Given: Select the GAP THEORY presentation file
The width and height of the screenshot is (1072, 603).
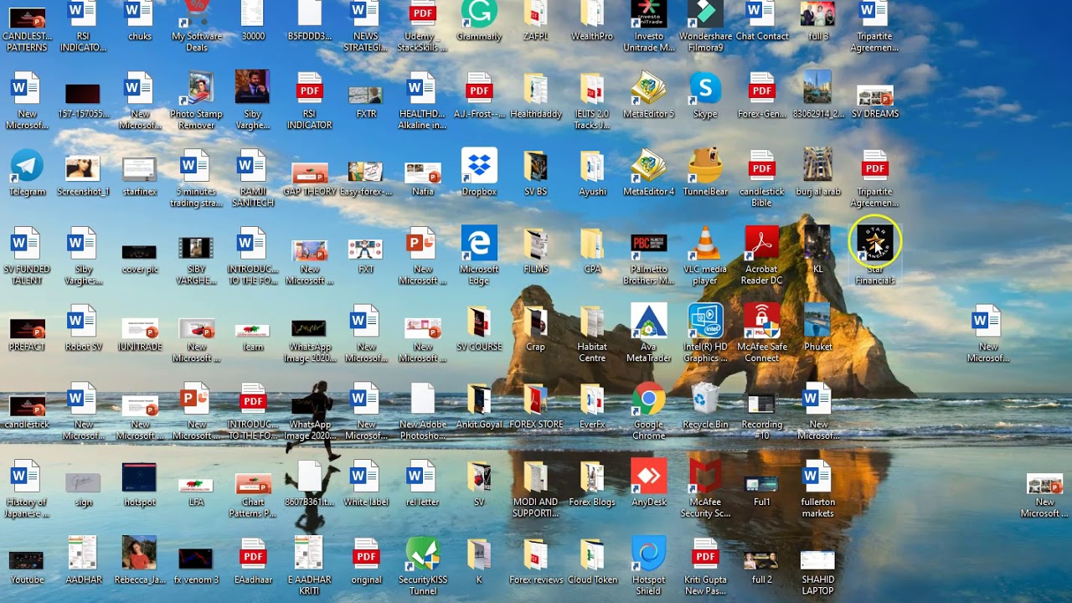Looking at the screenshot, I should (310, 179).
